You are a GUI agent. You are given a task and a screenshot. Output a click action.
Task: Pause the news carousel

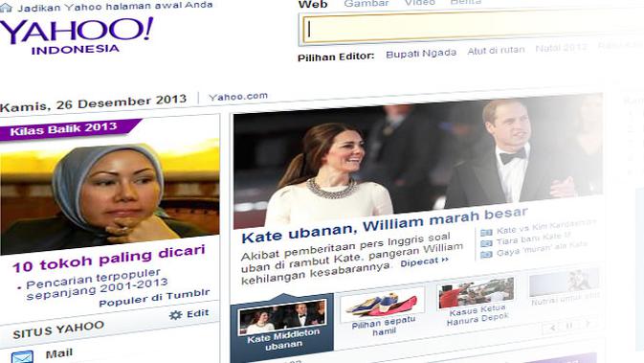click(x=569, y=326)
